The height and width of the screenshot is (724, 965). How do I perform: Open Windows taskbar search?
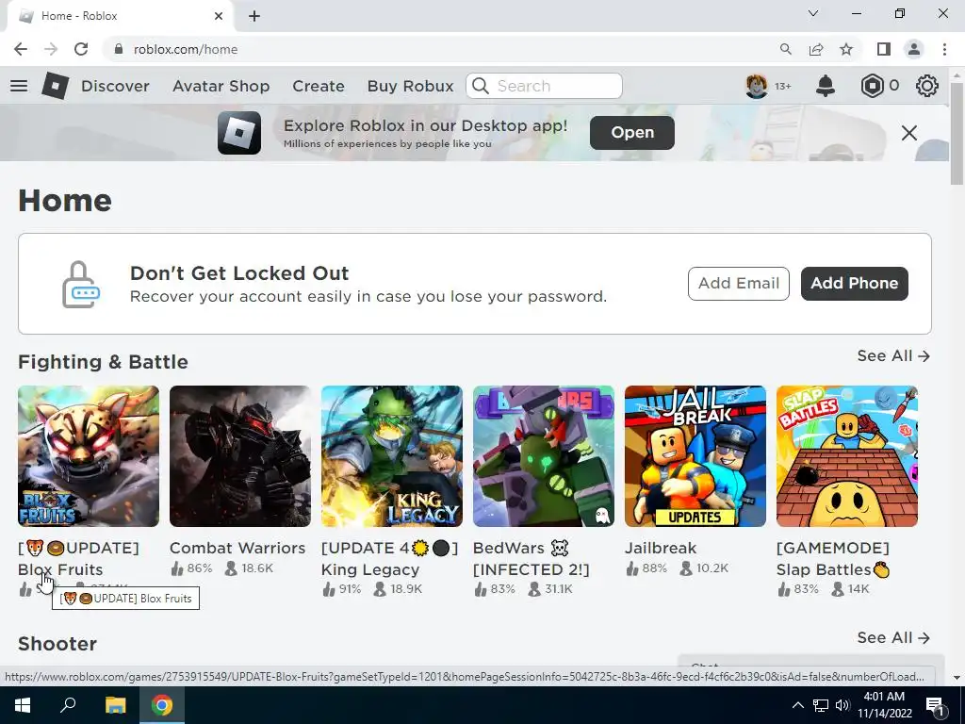[x=68, y=705]
